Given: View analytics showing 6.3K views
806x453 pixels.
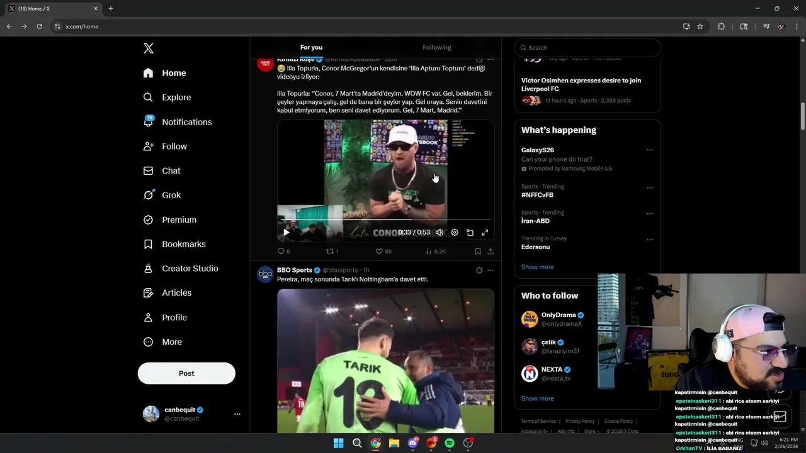Looking at the screenshot, I should click(x=435, y=251).
